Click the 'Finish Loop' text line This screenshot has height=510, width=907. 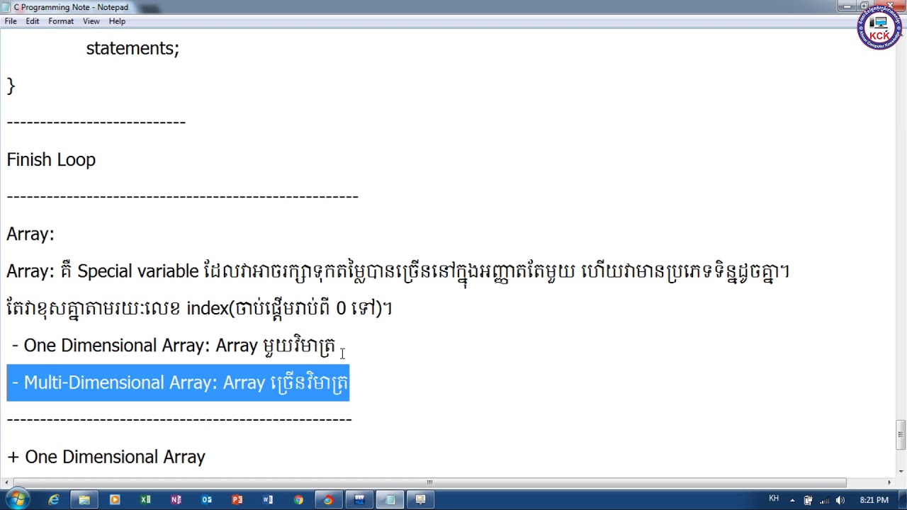pyautogui.click(x=51, y=159)
